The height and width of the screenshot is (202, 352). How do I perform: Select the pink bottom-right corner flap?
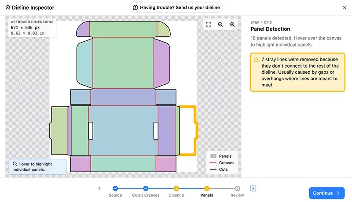pos(166,164)
